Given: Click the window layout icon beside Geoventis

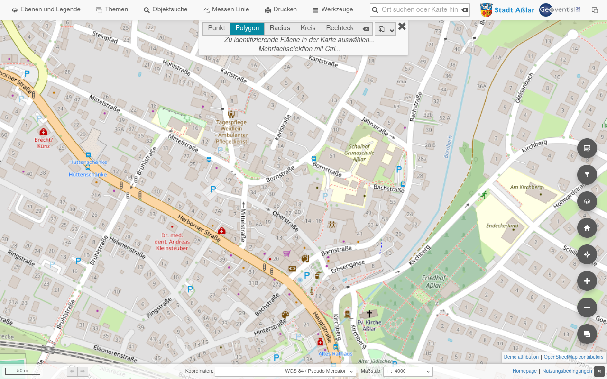Looking at the screenshot, I should tap(595, 10).
